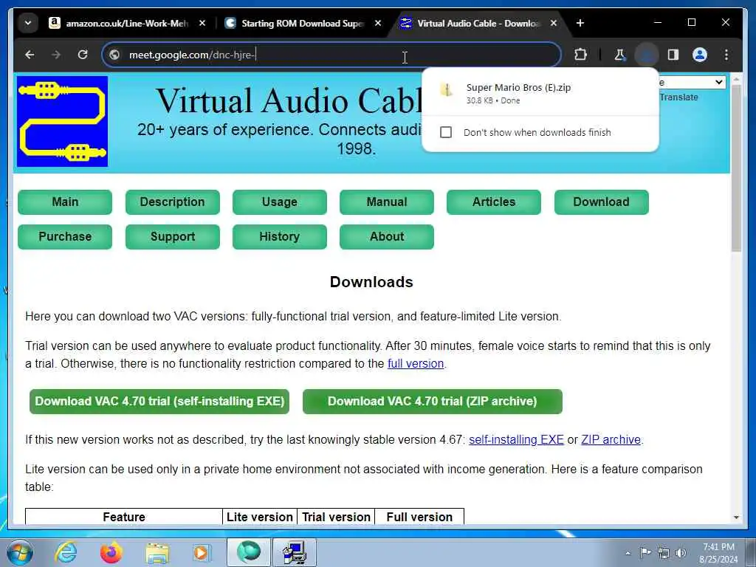Click the Virtual Audio Cable logo image

(x=63, y=122)
